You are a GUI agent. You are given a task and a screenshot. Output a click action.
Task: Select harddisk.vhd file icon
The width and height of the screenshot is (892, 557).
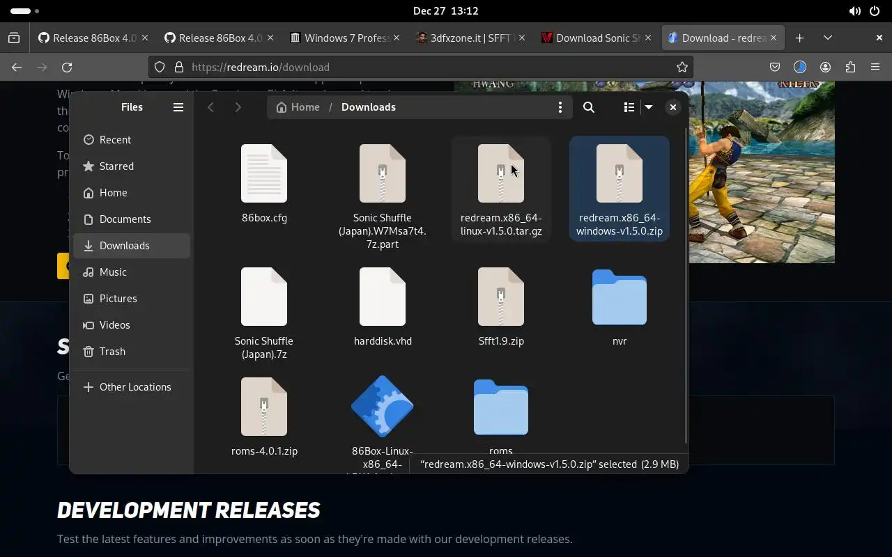tap(383, 297)
